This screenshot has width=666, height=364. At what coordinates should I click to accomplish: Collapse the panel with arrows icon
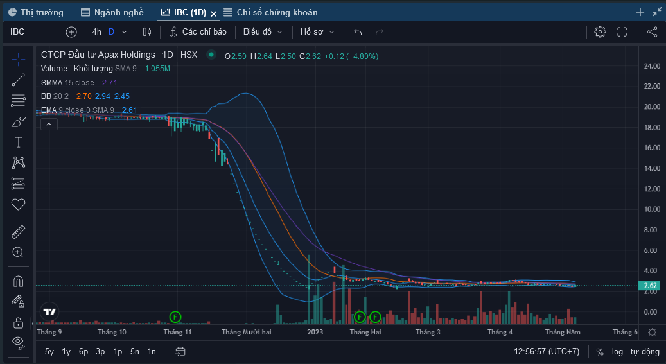coord(656,12)
